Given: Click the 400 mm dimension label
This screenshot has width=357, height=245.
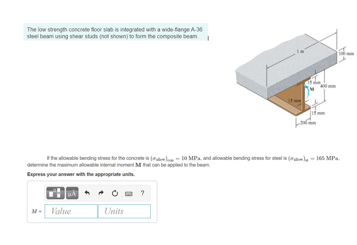Looking at the screenshot, I should [x=328, y=85].
